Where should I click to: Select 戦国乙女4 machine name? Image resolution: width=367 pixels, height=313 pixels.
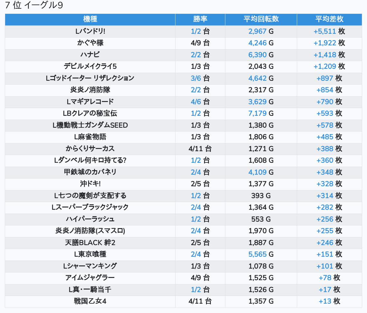[x=90, y=301]
